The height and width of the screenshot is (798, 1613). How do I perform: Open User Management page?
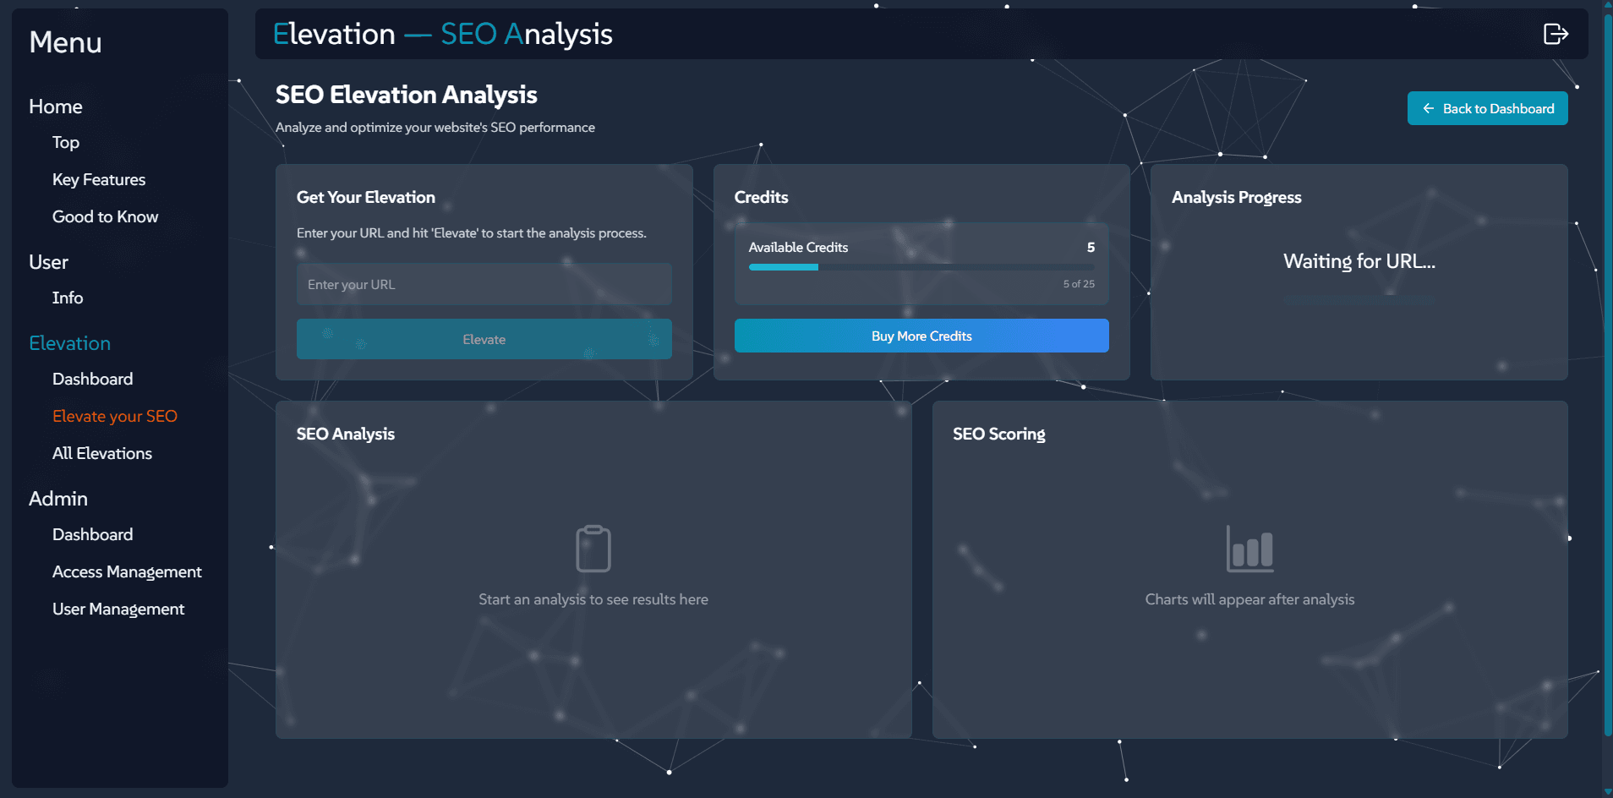[x=118, y=609]
